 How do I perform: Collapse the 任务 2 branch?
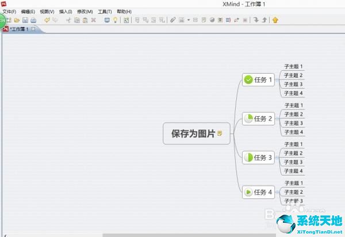[277, 118]
